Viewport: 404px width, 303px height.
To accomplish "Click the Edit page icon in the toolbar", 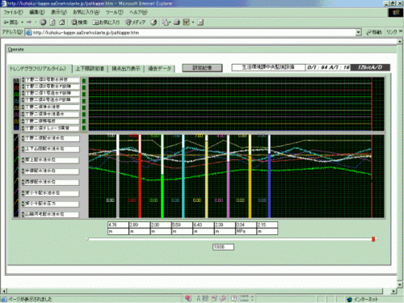I will [x=186, y=23].
